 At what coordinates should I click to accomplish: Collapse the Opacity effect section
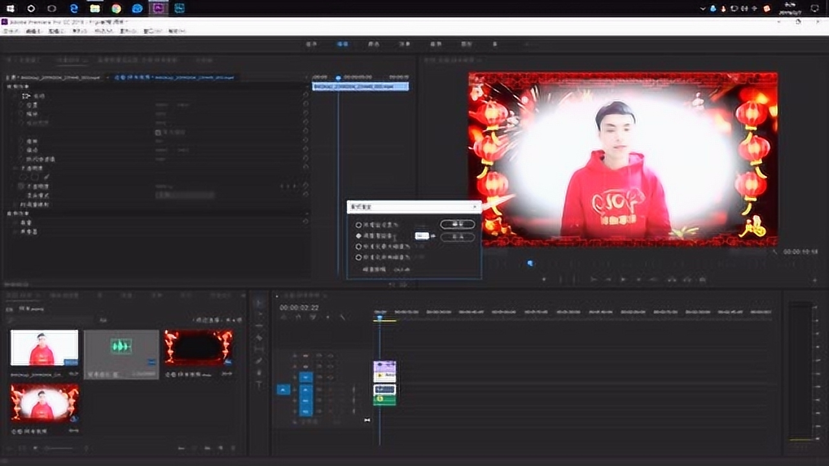[16, 168]
